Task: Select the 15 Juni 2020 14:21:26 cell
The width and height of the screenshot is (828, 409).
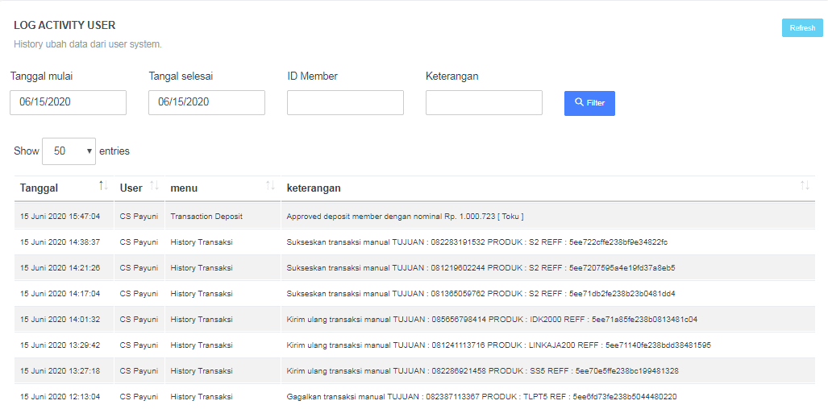Action: tap(64, 268)
